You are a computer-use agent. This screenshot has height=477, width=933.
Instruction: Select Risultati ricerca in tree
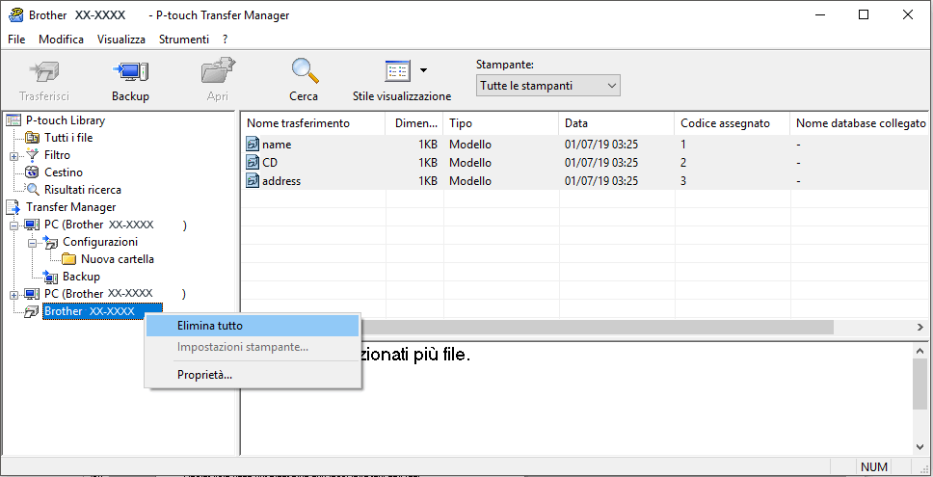[83, 190]
